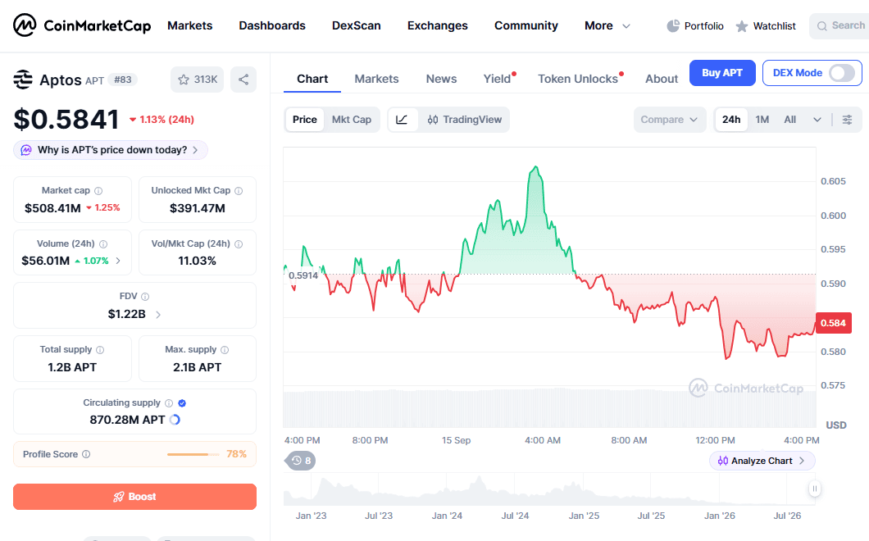Expand more time range options chevron
Screen dimensions: 869x541
(x=817, y=120)
